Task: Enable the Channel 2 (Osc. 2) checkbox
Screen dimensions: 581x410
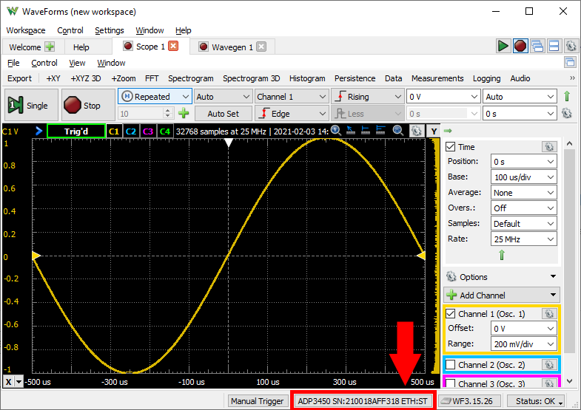Action: pos(450,364)
